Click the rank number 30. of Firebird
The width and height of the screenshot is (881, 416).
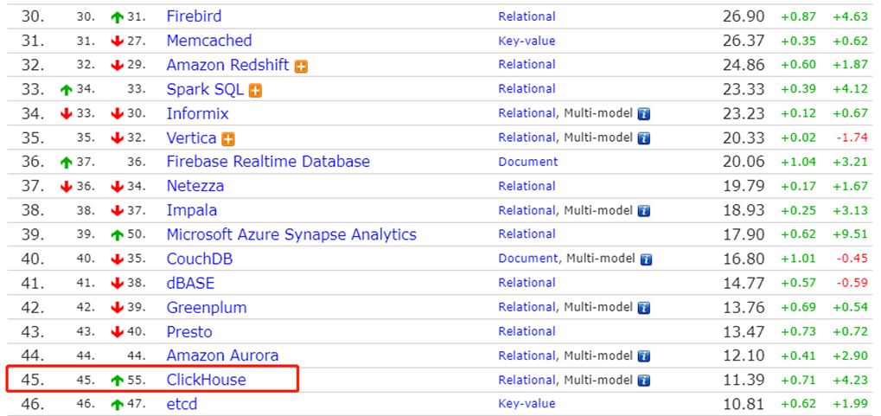(33, 16)
